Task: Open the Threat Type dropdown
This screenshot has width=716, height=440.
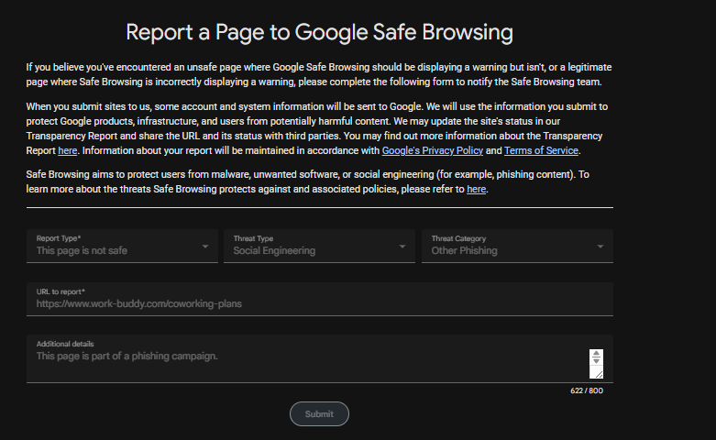Action: tap(319, 246)
